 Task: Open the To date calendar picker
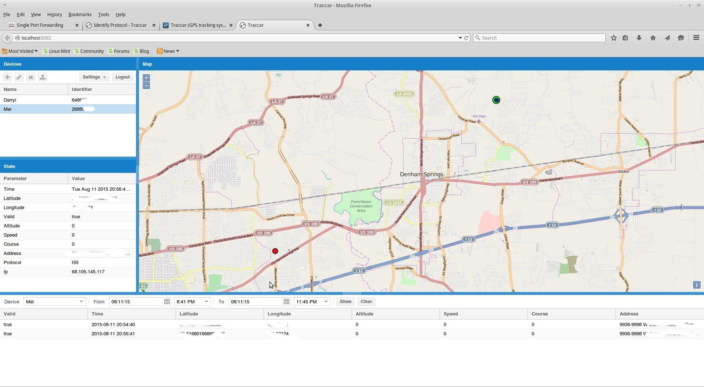[286, 302]
